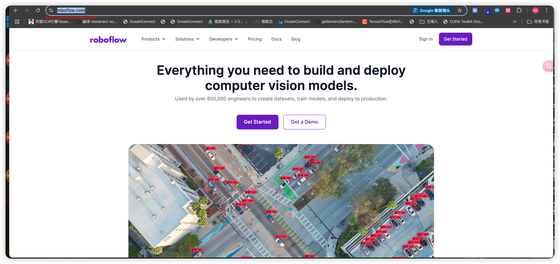Open the 编译·tesseract-oc... GitHub bookmark

(97, 22)
